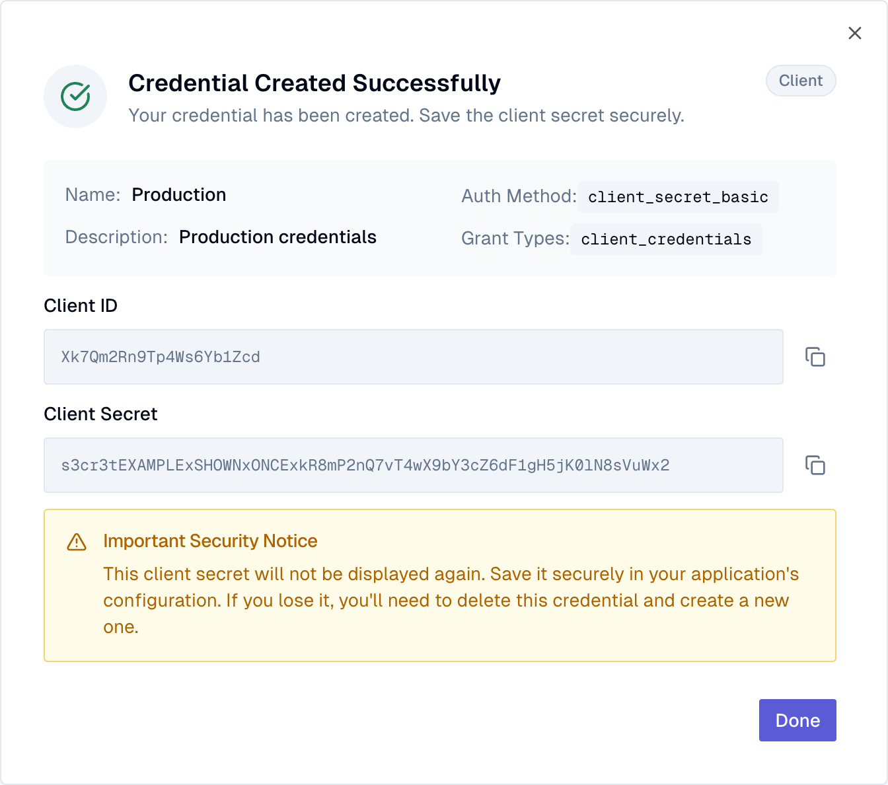Click the "Important Security Notice" title
Viewport: 888px width, 785px height.
210,541
